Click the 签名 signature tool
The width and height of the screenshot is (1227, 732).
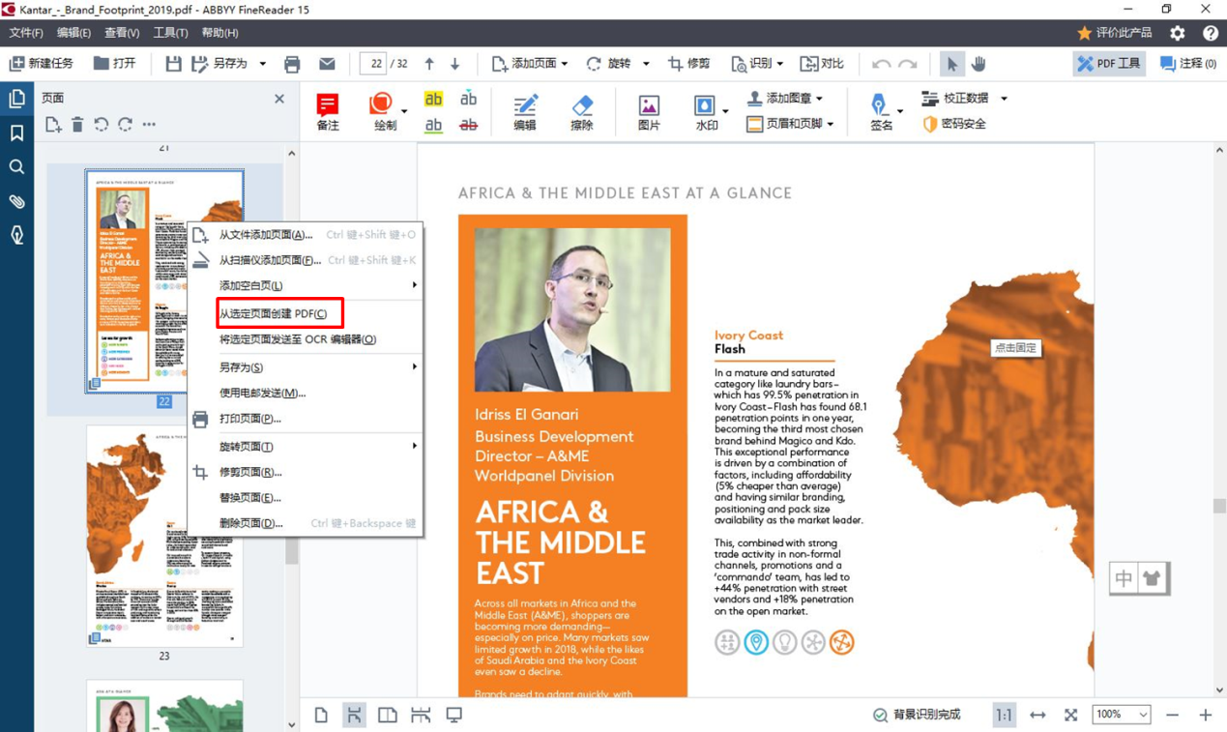pos(881,111)
